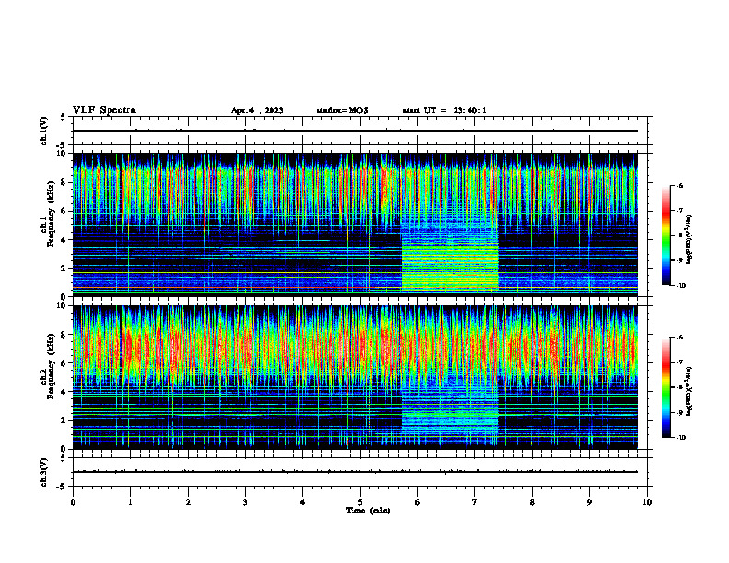The image size is (729, 563).
Task: Click the 'ch.3(V)' axis label
Action: (x=43, y=472)
